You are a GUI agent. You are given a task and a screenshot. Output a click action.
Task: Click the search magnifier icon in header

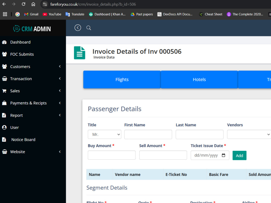point(89,28)
